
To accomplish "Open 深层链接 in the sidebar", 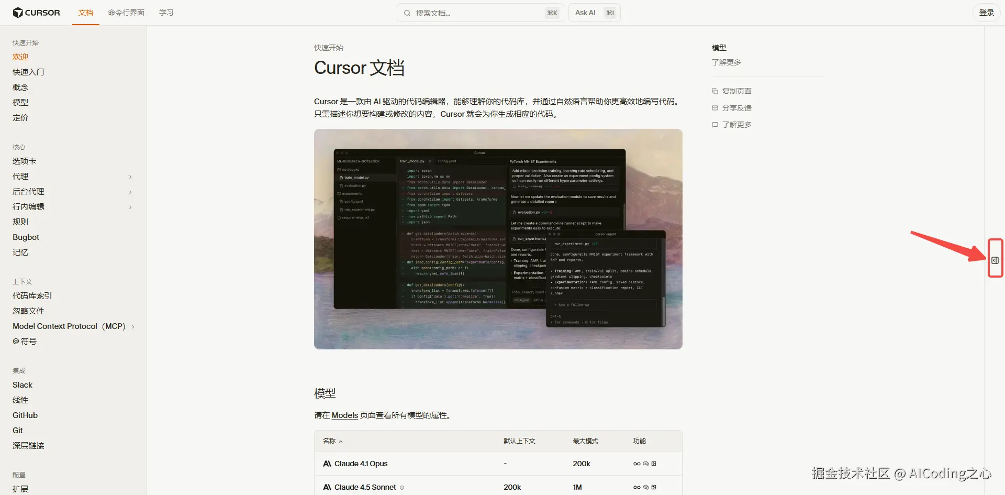I will pyautogui.click(x=28, y=446).
